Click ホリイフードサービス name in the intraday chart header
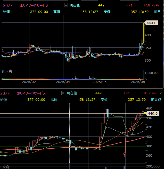The width and height of the screenshot is (164, 169). pyautogui.click(x=31, y=93)
